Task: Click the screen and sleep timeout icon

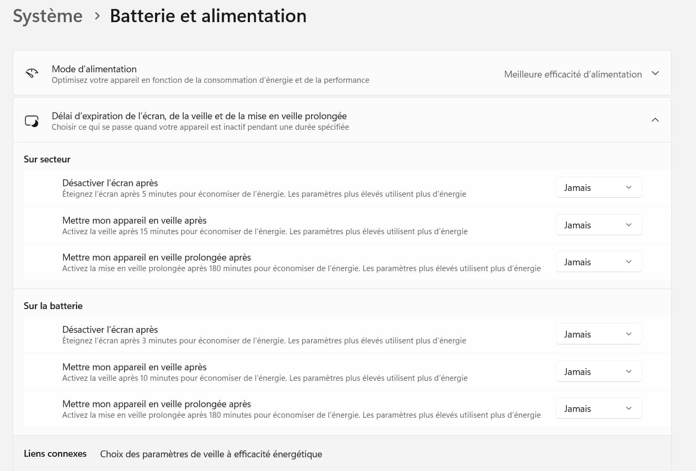Action: (32, 121)
